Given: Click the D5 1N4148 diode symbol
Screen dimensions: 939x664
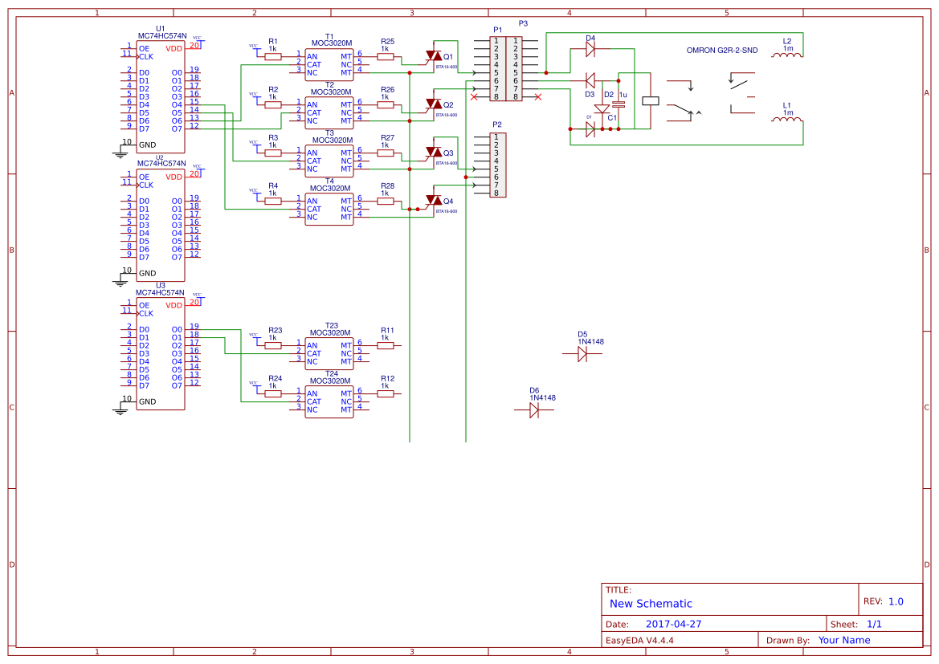Looking at the screenshot, I should 584,353.
